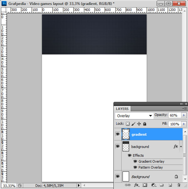
Task: Click the Doc: 4,58M/5,35M status text
Action: 50,185
